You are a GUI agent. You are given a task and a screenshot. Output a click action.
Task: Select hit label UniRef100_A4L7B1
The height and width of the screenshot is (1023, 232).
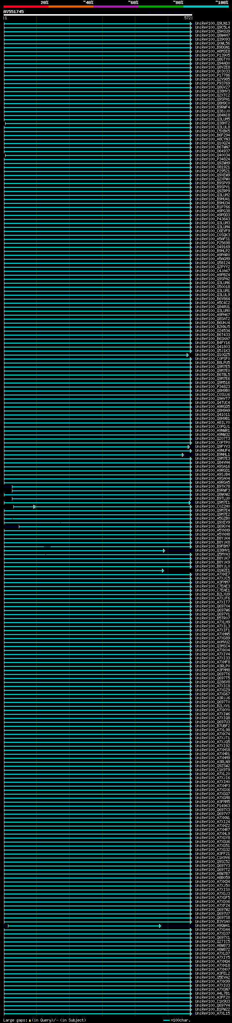coord(212,994)
